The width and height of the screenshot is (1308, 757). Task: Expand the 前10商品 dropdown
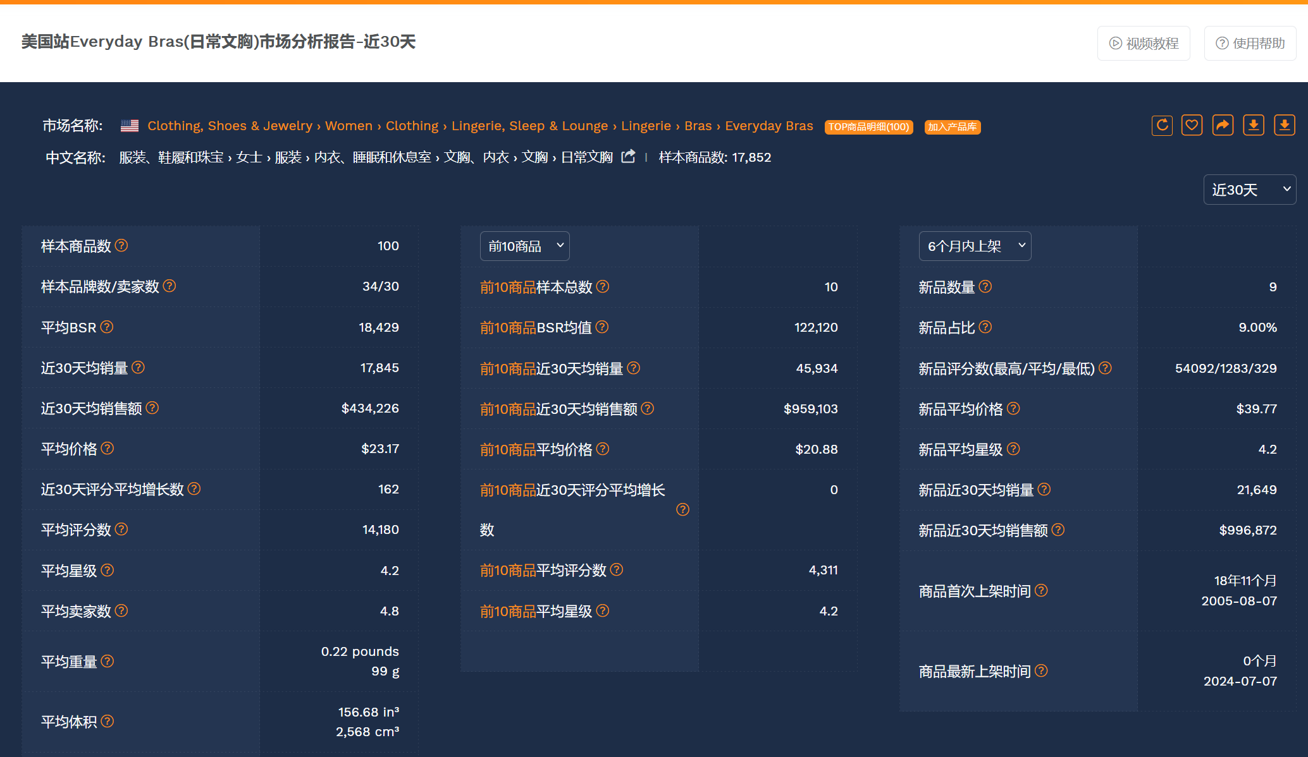pos(524,246)
